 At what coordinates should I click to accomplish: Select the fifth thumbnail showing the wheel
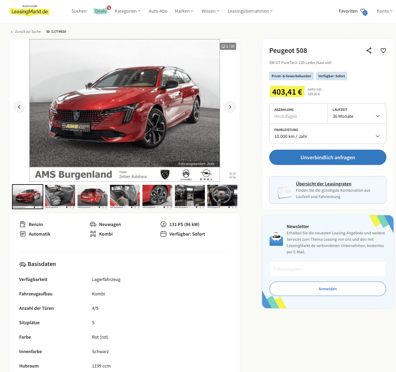tap(157, 197)
